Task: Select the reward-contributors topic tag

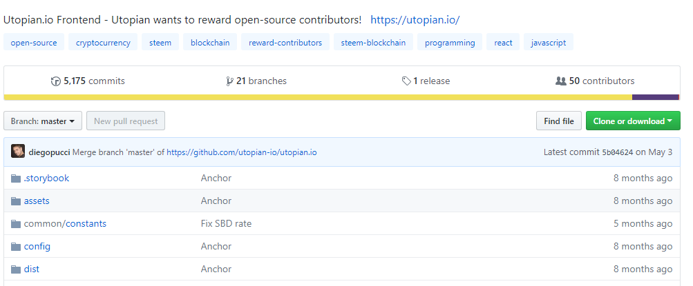Action: click(285, 43)
